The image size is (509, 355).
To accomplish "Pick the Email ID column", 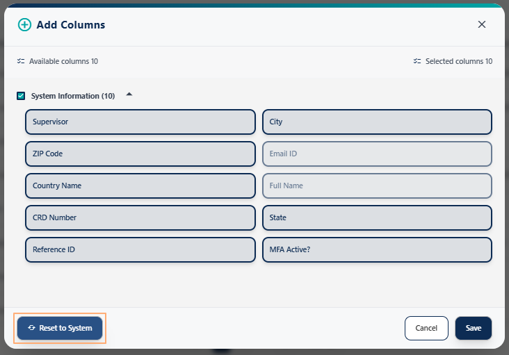I will pos(377,154).
